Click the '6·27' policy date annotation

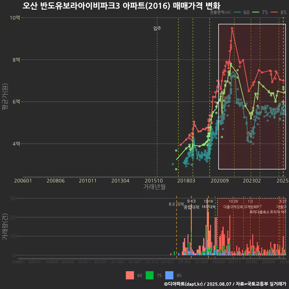coord(283,201)
